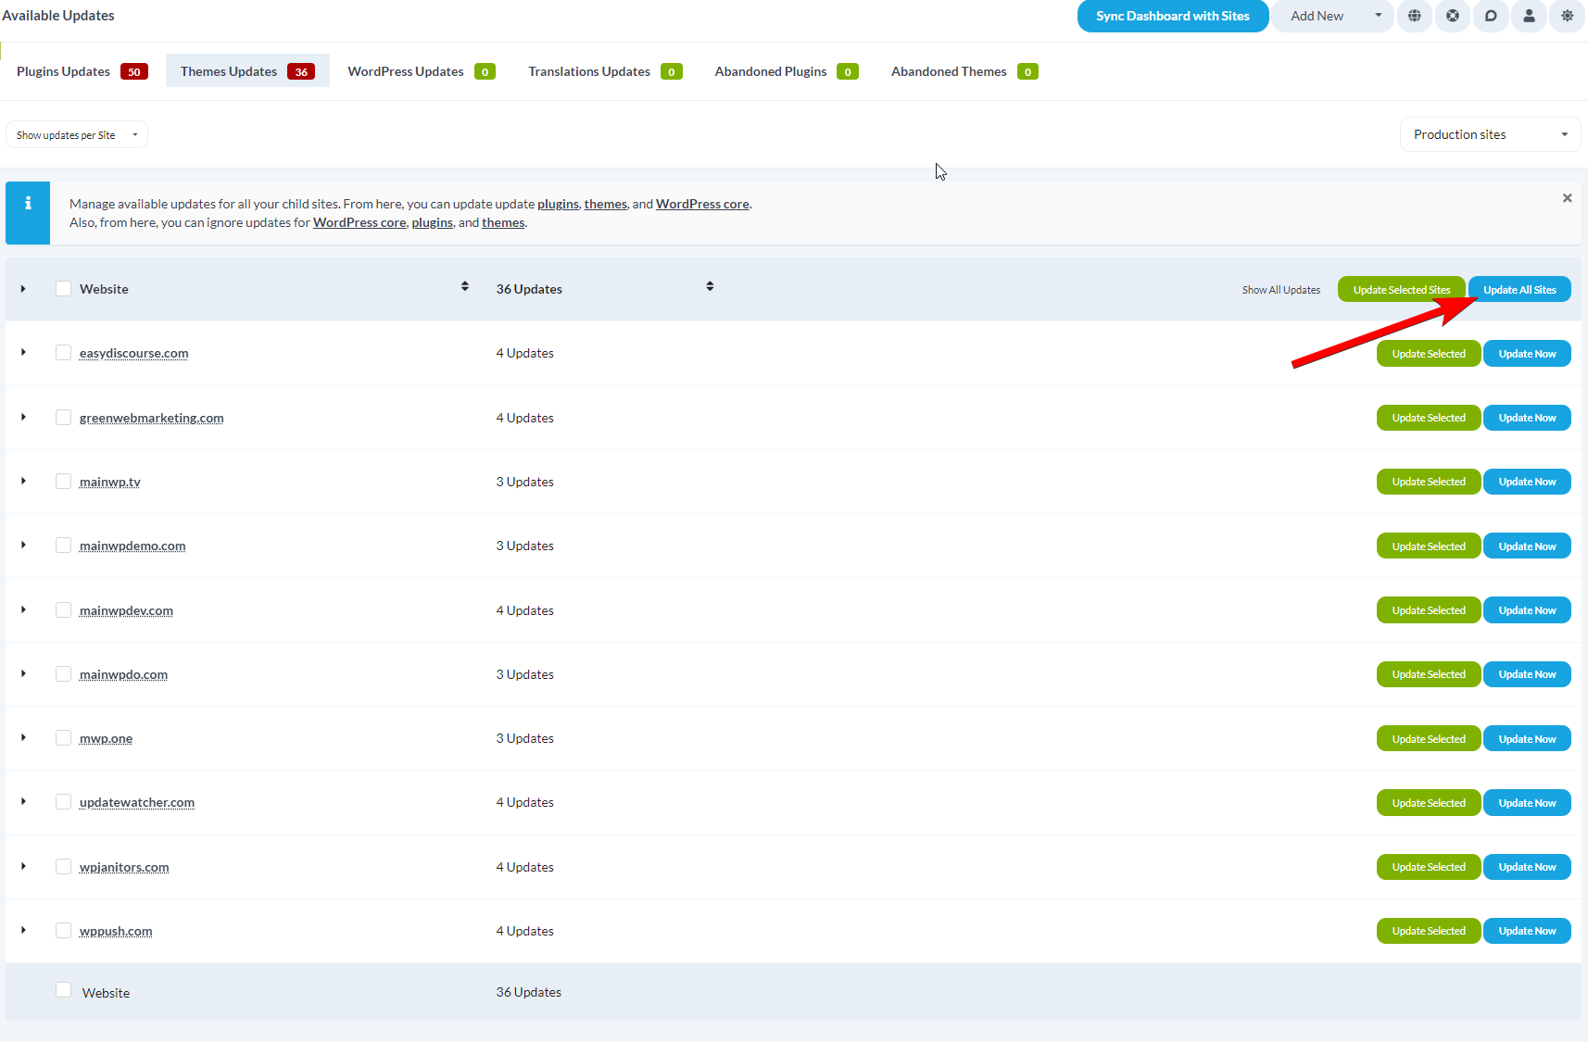Select the wppush.com checkbox
The image size is (1588, 1042).
pyautogui.click(x=63, y=930)
